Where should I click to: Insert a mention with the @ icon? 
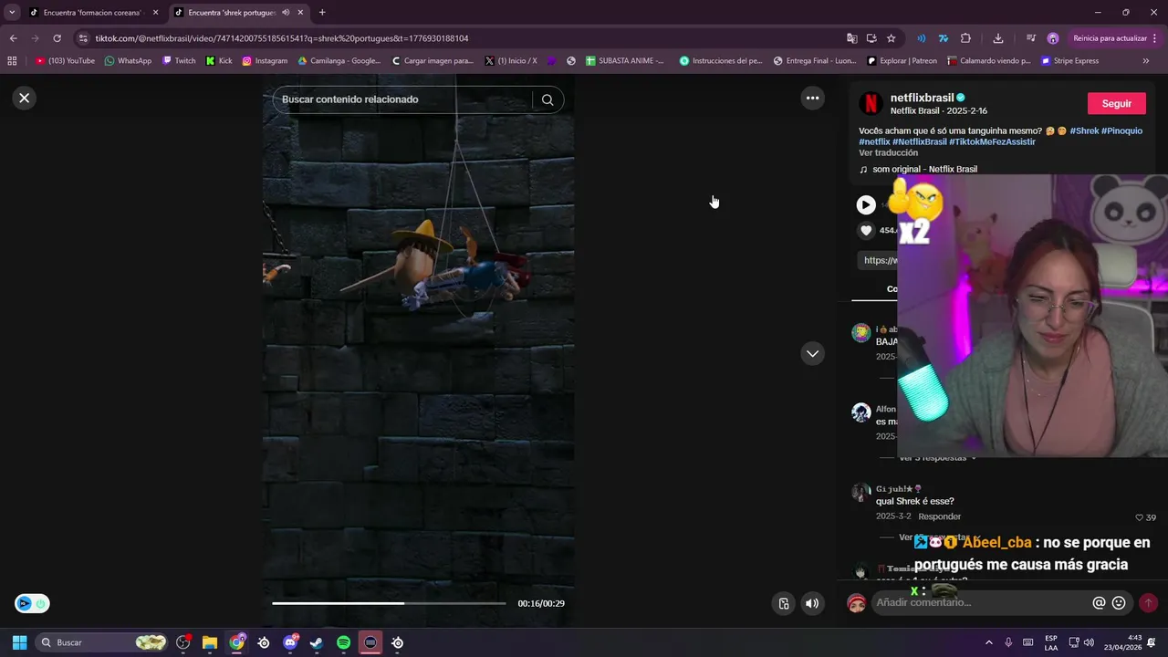(1099, 603)
